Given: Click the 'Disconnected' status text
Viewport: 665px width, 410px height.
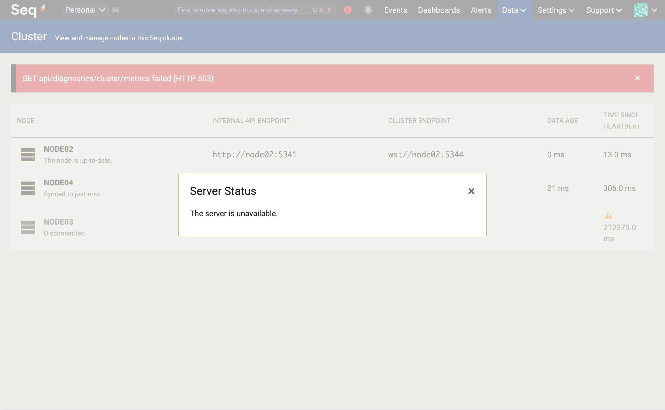Looking at the screenshot, I should coord(64,233).
